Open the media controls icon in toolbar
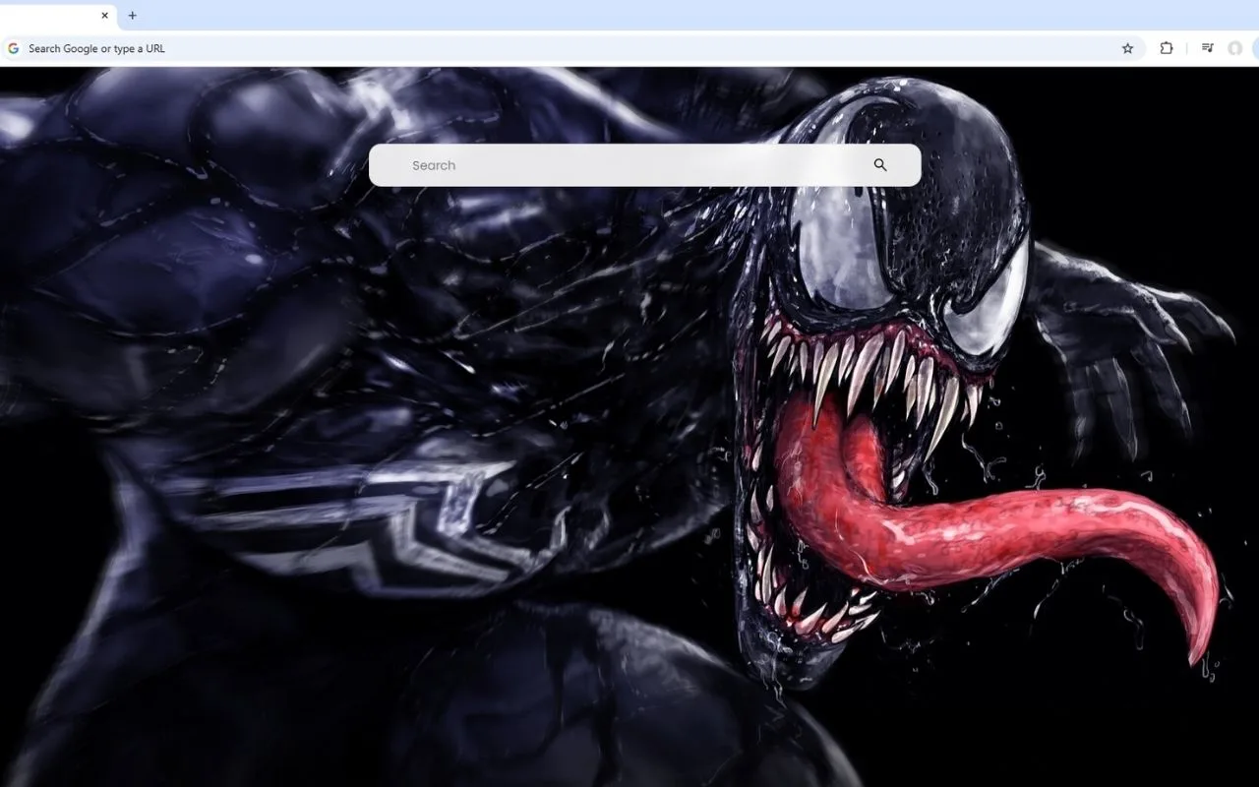The image size is (1259, 787). click(x=1208, y=48)
